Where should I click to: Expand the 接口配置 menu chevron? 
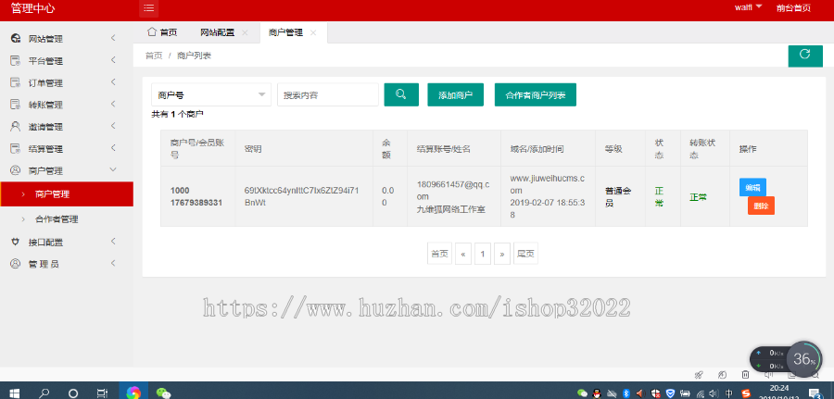[x=113, y=242]
